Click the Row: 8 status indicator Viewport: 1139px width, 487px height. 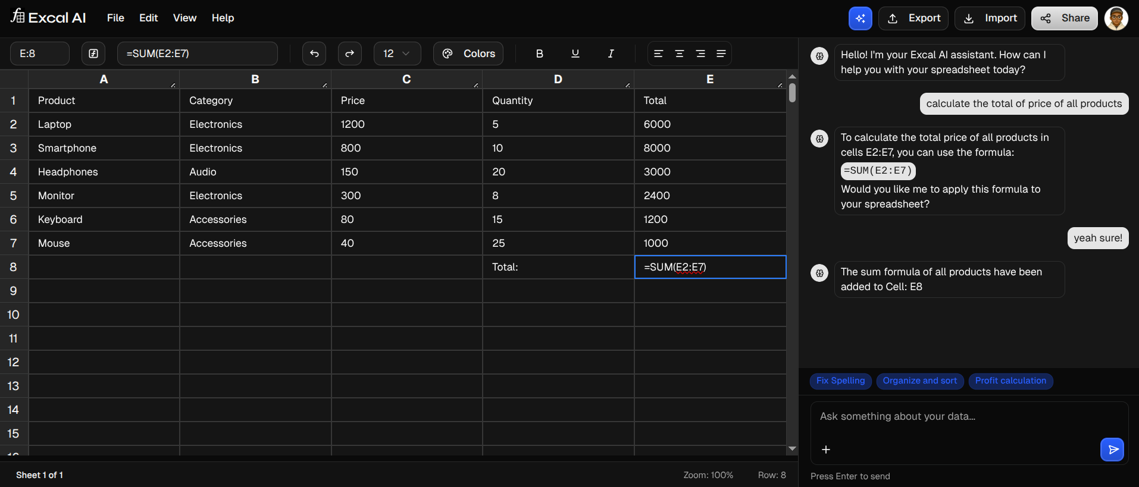pos(772,475)
